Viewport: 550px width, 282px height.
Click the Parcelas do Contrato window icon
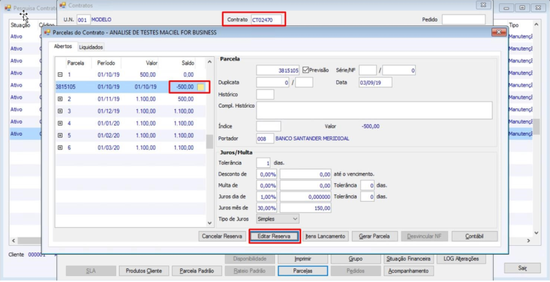coord(47,32)
